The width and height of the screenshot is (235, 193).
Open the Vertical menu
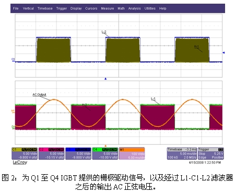pos(28,8)
